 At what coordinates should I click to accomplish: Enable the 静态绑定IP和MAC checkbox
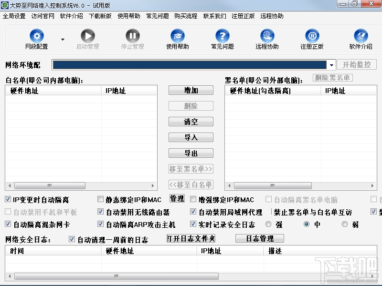(100, 199)
